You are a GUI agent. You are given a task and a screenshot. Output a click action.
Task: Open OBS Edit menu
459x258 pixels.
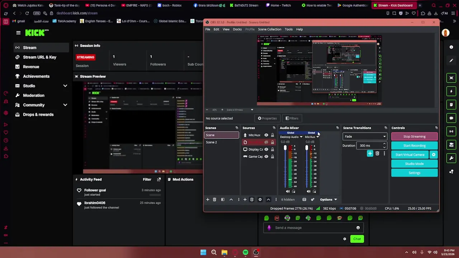[216, 29]
